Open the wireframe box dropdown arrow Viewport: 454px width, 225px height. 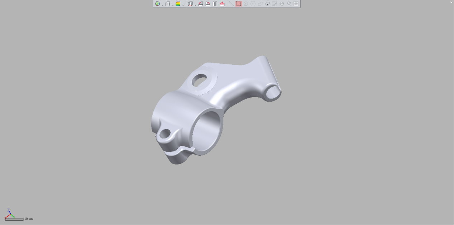pyautogui.click(x=195, y=5)
